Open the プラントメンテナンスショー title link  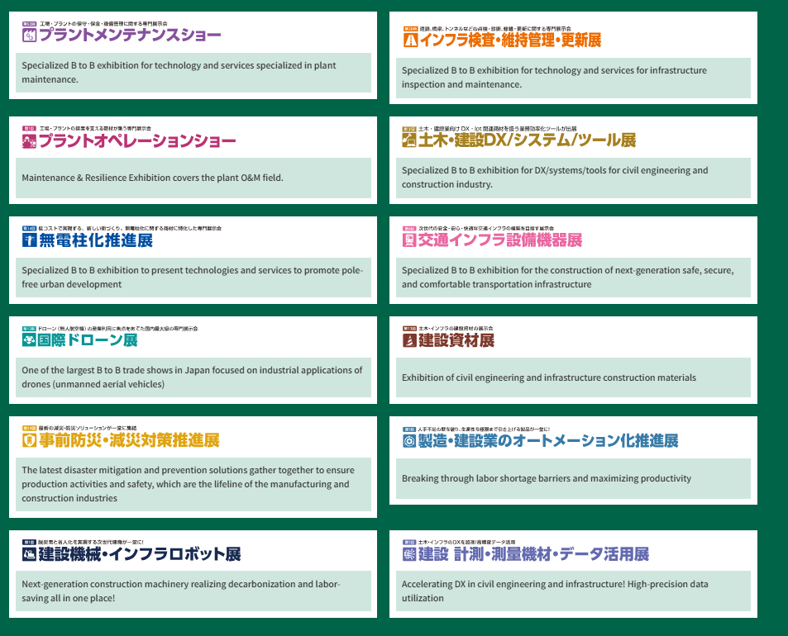130,36
